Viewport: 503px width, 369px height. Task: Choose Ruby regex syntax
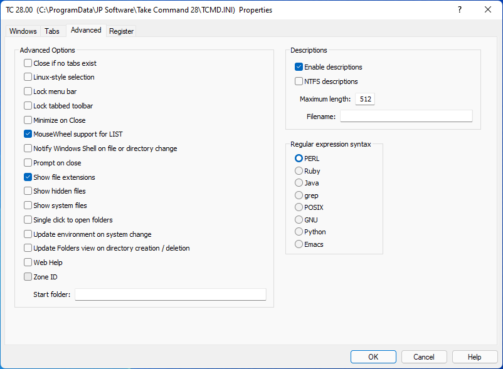pyautogui.click(x=299, y=171)
